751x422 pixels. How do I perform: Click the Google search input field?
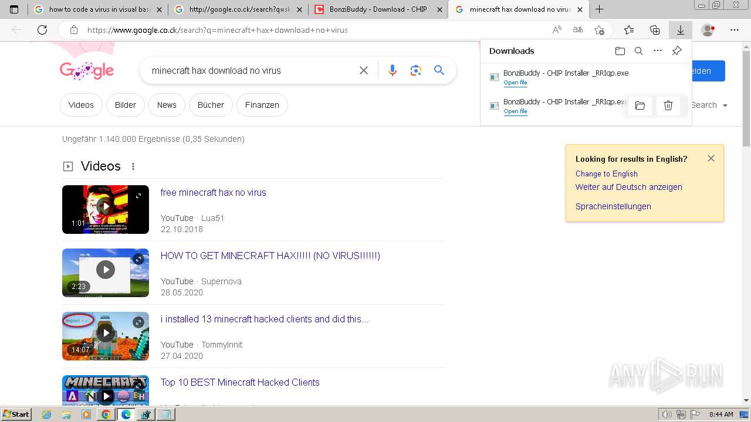tap(251, 70)
